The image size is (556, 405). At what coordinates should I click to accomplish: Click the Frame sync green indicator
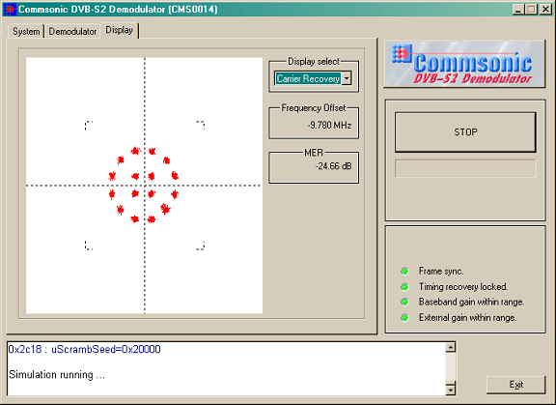(404, 272)
